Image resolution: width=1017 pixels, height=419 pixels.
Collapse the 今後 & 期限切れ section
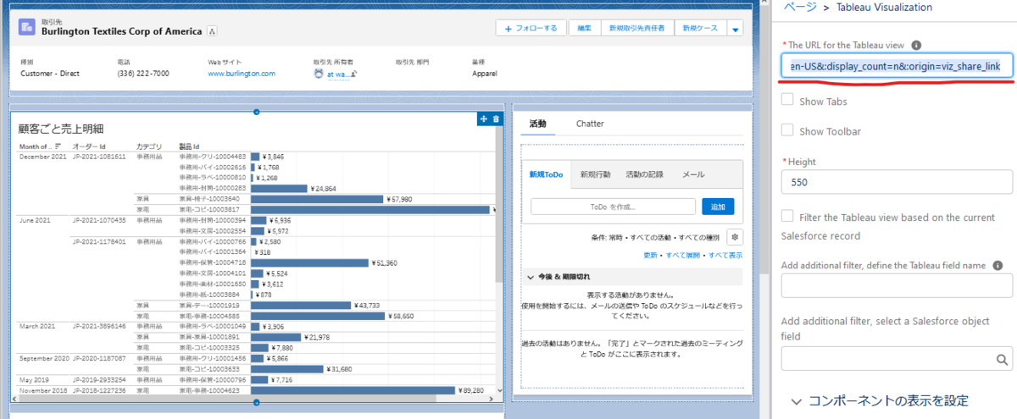pyautogui.click(x=531, y=277)
